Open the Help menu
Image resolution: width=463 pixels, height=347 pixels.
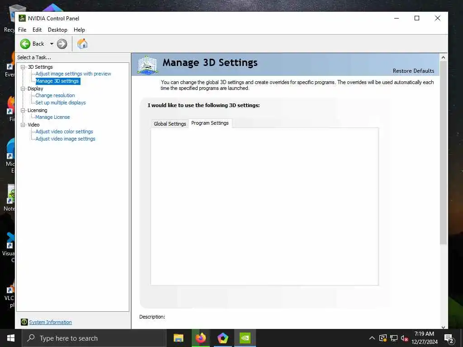click(x=79, y=30)
